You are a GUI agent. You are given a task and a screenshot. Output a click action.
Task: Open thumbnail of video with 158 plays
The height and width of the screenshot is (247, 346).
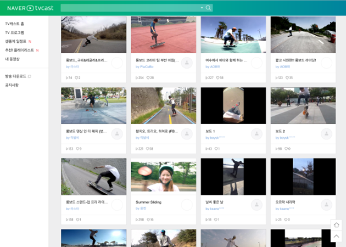click(x=94, y=176)
